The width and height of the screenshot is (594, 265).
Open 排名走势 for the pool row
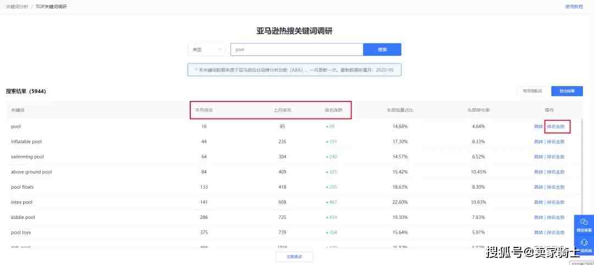555,127
